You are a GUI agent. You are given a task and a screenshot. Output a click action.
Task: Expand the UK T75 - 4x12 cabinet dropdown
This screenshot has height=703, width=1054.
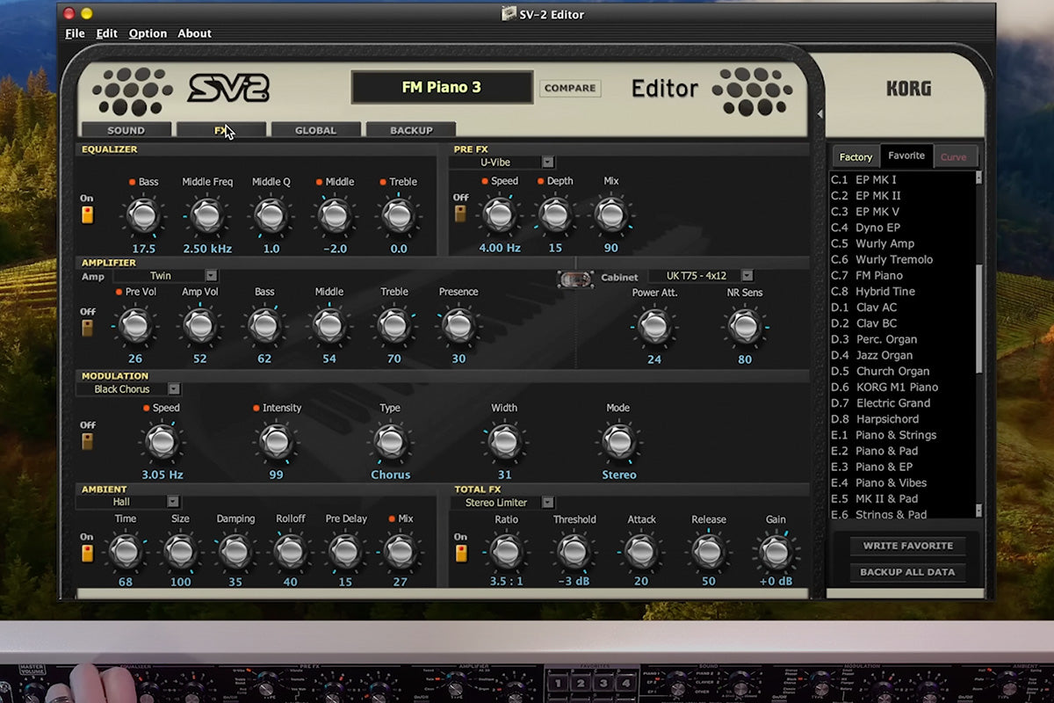[x=747, y=276]
